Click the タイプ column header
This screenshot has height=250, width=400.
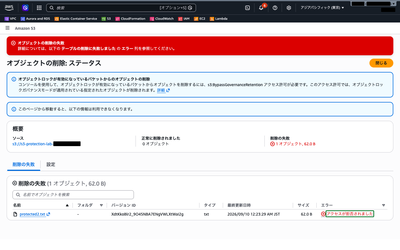[x=210, y=205]
